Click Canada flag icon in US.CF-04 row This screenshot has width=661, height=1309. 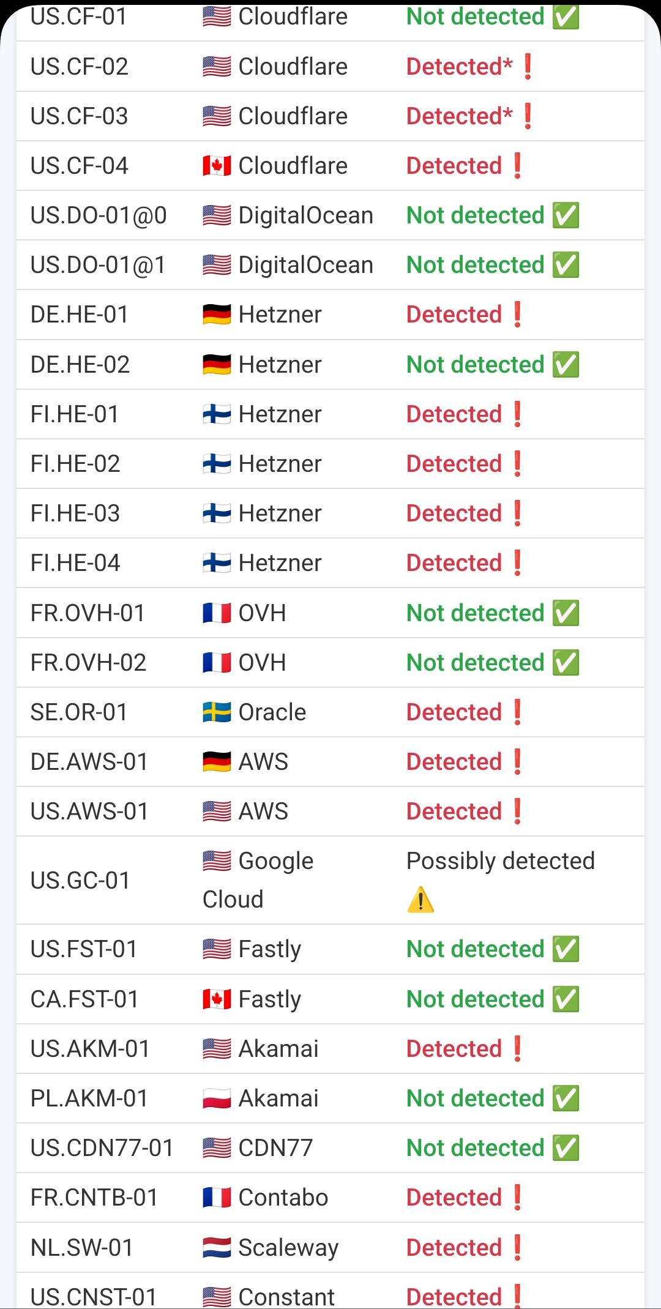[x=217, y=166]
